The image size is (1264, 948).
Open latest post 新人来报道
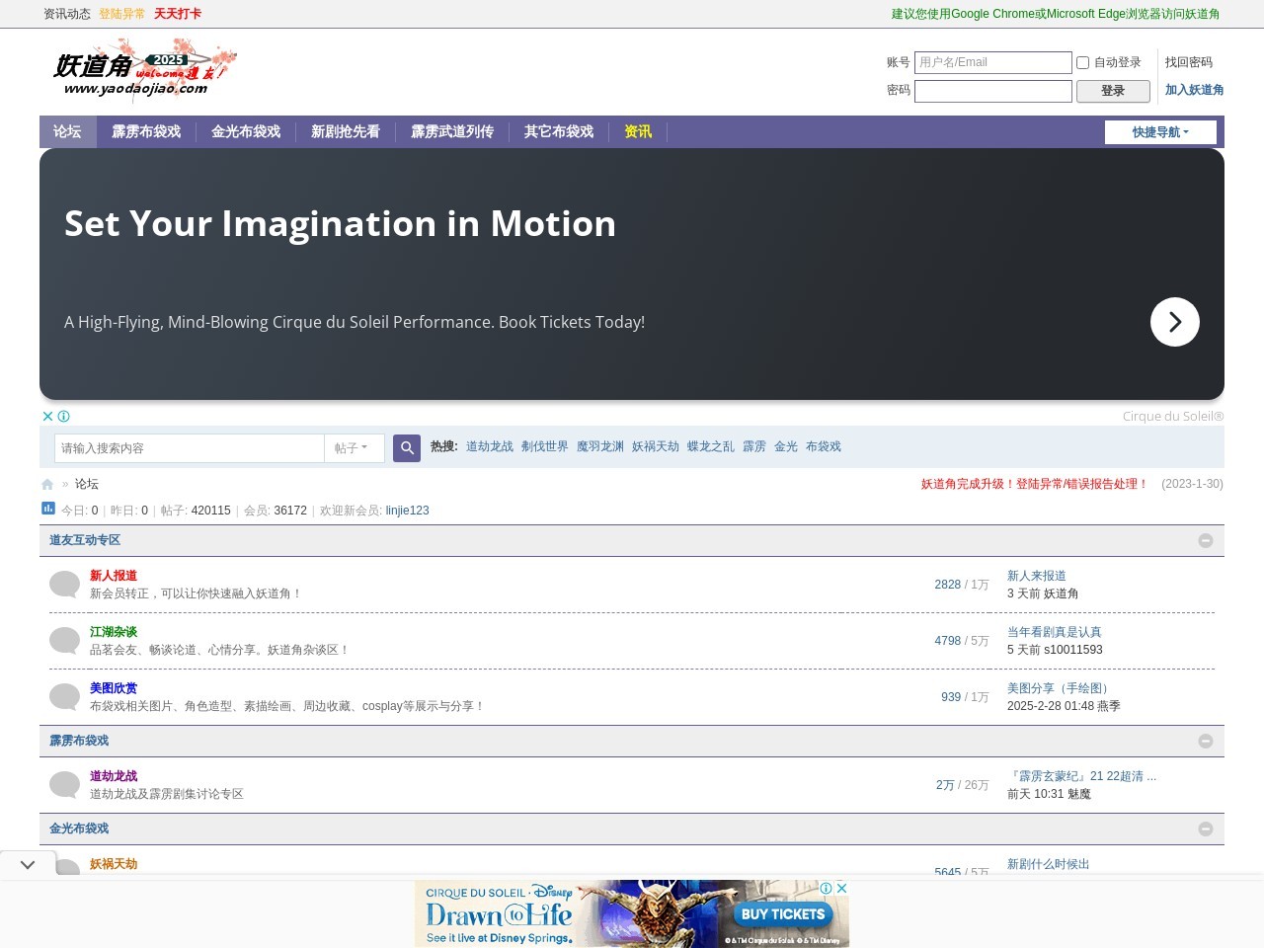pos(1037,576)
